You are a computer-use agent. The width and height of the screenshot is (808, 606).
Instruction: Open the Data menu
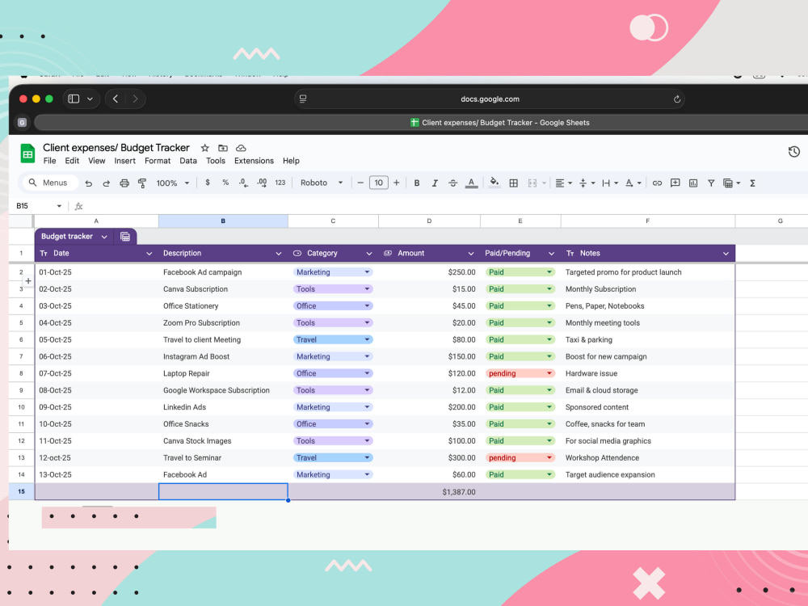[188, 161]
